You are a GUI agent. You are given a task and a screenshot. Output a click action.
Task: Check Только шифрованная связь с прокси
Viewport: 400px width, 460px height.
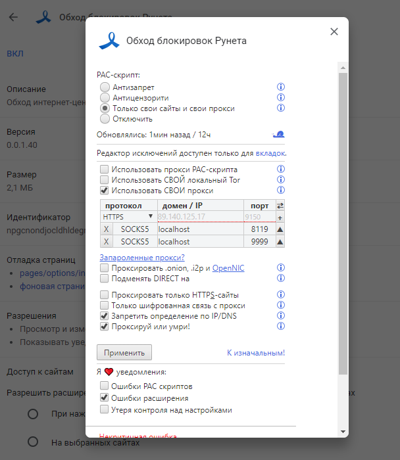pyautogui.click(x=104, y=306)
